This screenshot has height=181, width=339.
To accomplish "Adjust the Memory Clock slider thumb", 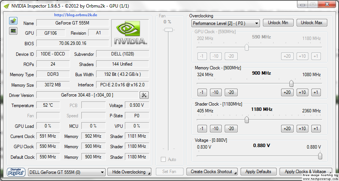I will point(291,83).
